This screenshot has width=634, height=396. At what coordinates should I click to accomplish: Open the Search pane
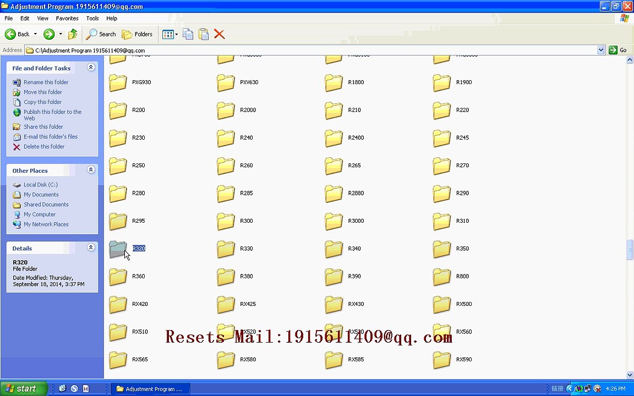tap(101, 34)
